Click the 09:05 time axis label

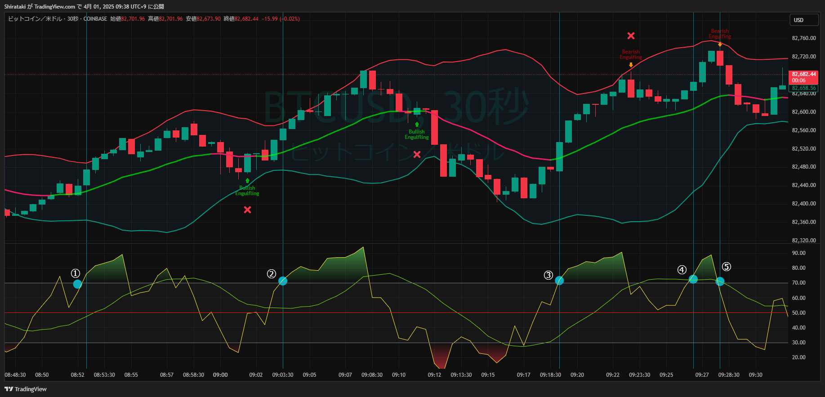point(309,375)
